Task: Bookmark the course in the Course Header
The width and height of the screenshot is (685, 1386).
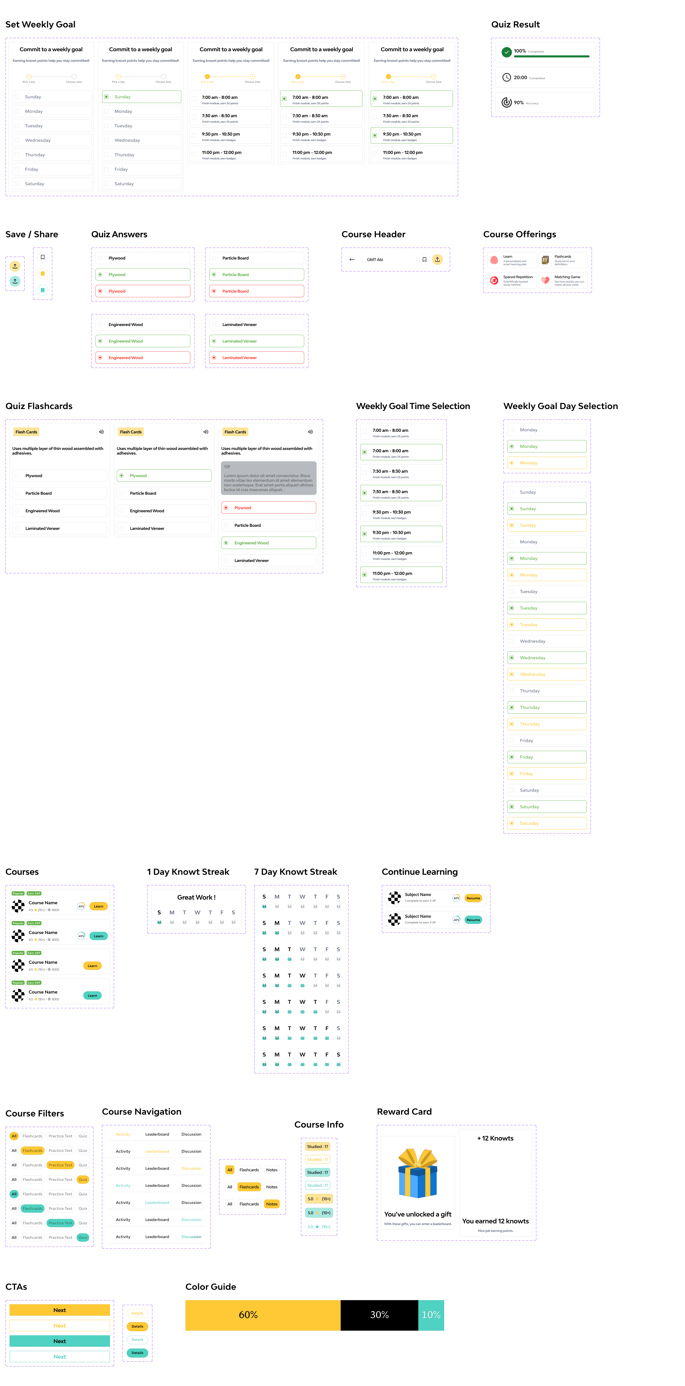Action: (424, 260)
